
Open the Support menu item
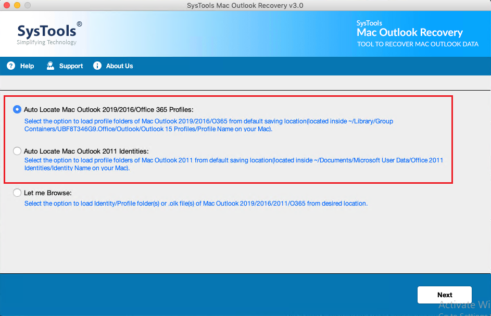[69, 66]
